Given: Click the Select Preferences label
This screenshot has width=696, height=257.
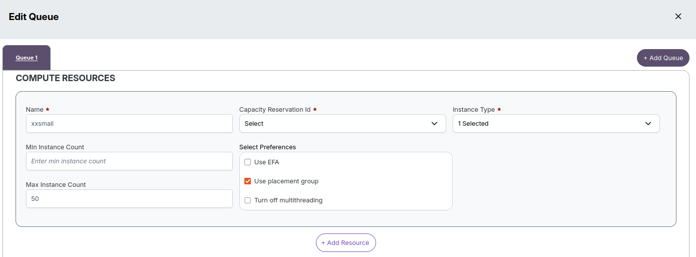Looking at the screenshot, I should click(267, 147).
